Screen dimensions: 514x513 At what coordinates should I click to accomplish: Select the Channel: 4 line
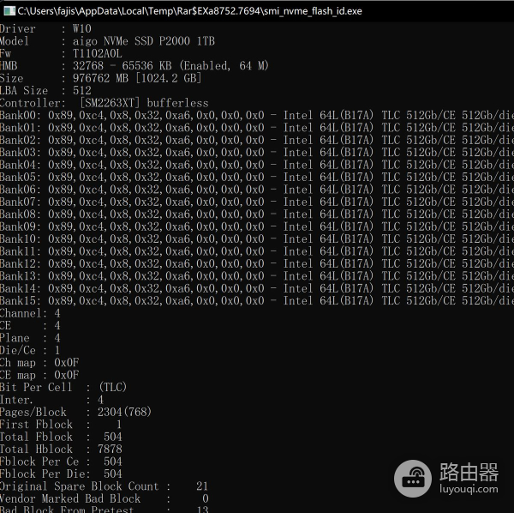click(30, 313)
